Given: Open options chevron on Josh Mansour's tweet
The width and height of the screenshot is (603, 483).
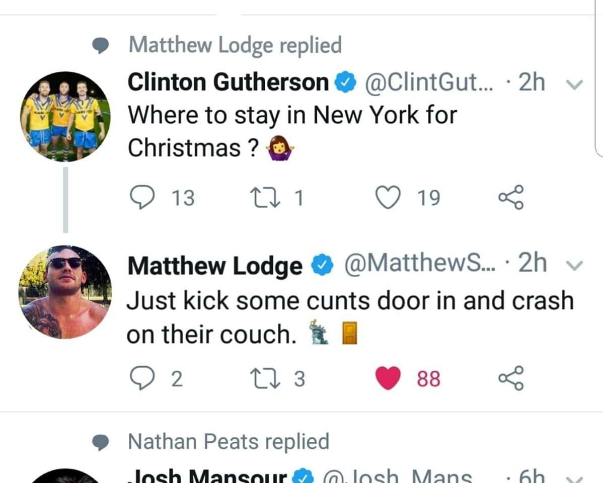Looking at the screenshot, I should (x=575, y=479).
